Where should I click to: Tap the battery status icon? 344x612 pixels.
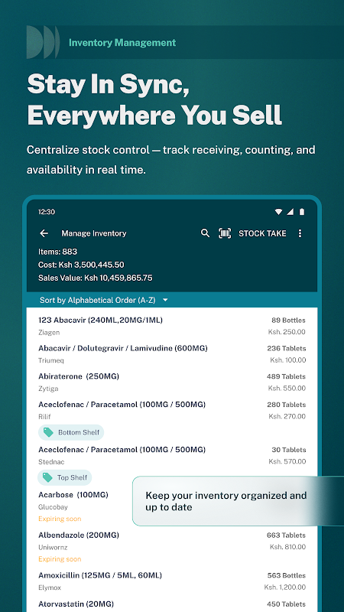pyautogui.click(x=301, y=212)
